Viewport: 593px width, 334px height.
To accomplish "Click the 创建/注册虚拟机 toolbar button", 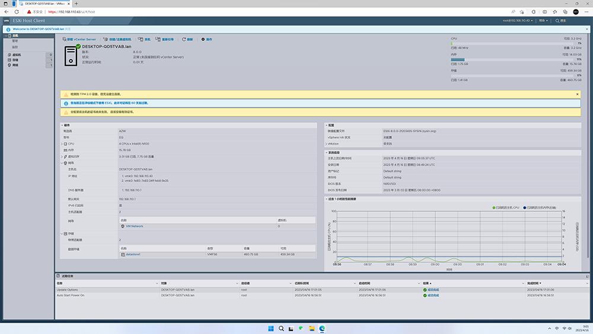I will (119, 39).
